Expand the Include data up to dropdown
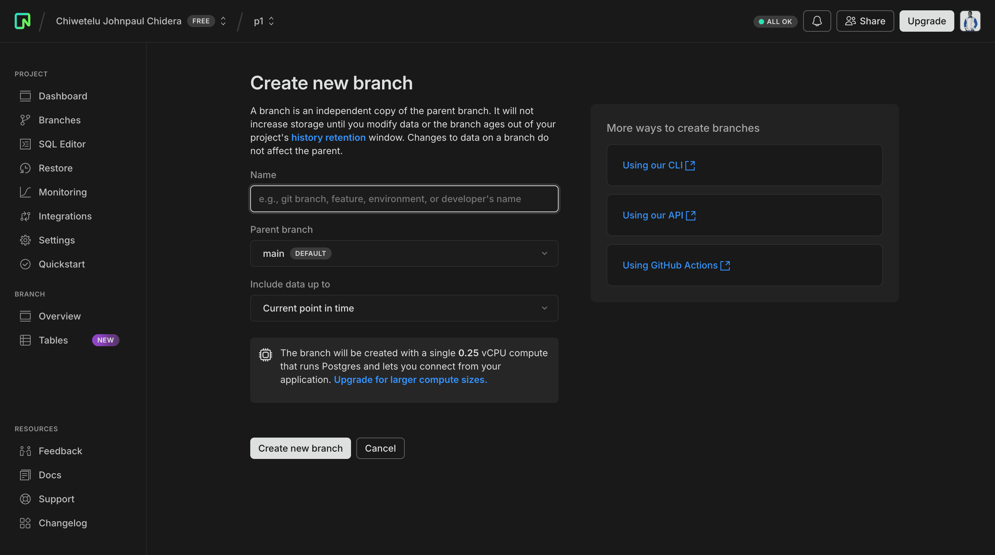The width and height of the screenshot is (995, 555). [404, 308]
